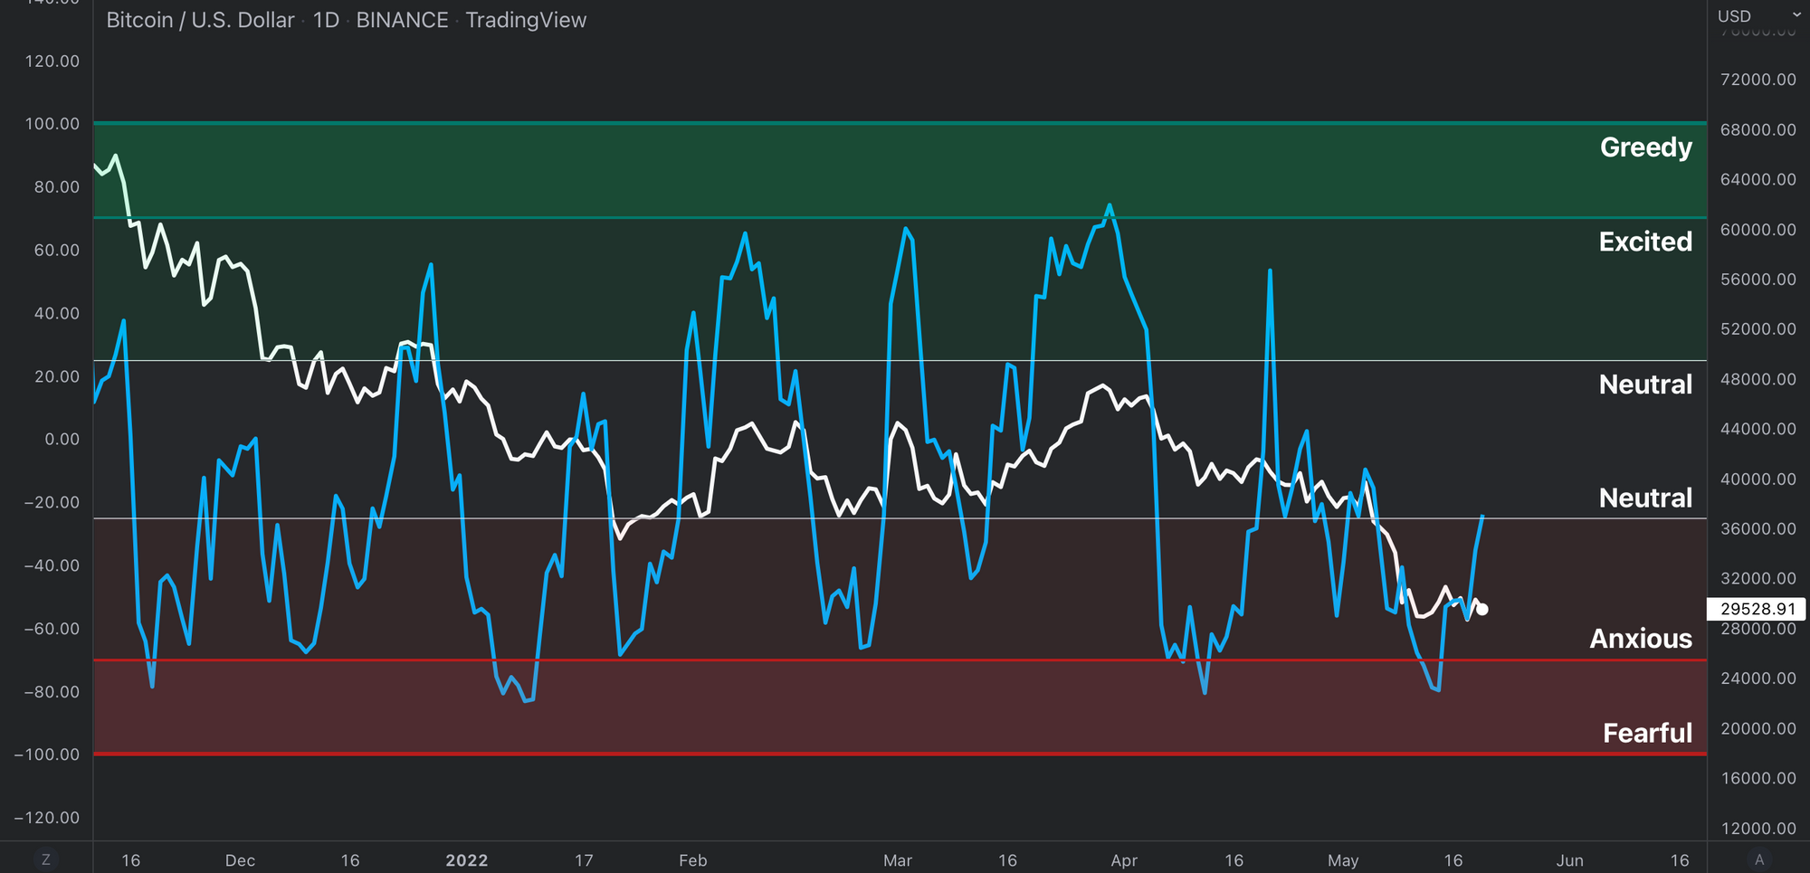
Task: Click the −40.00 value on the left scale
Action: [x=52, y=566]
